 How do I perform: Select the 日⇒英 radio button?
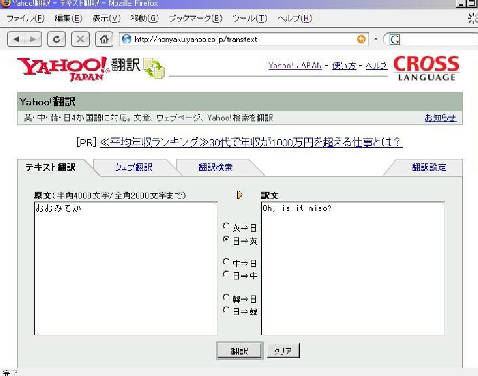pos(226,239)
